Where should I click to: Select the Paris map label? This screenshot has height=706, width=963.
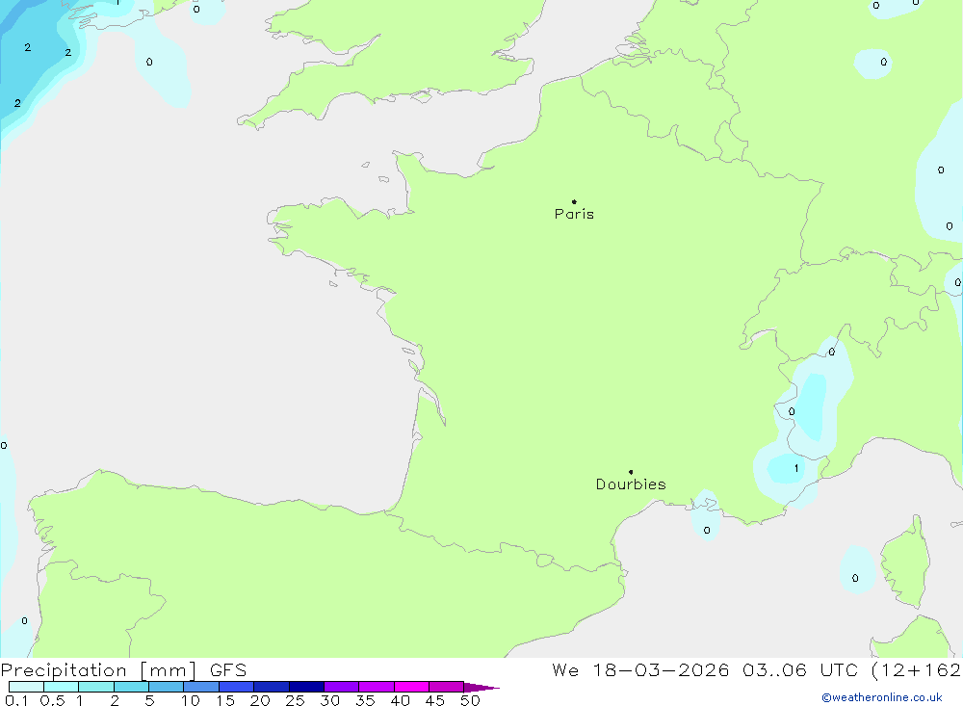(574, 214)
